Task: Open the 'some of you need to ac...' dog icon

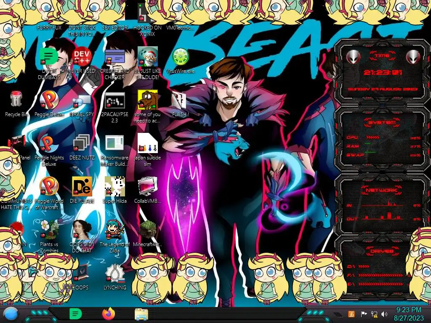Action: (148, 100)
